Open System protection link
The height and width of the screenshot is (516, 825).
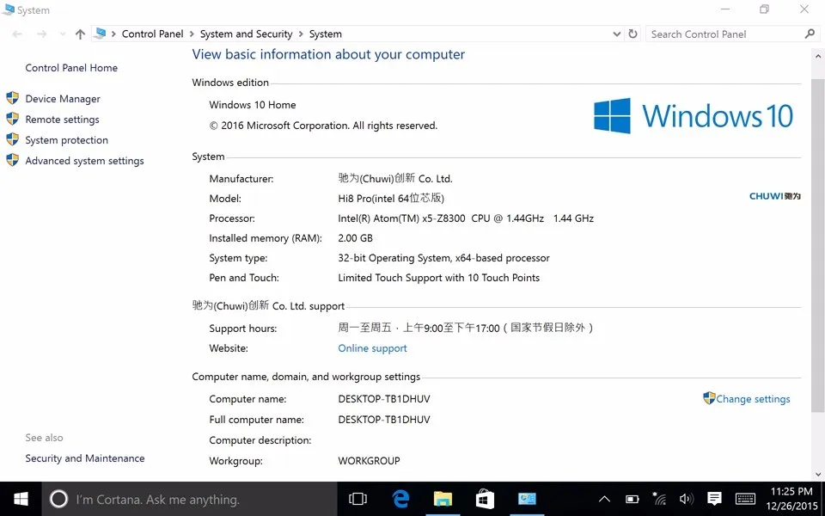pyautogui.click(x=66, y=140)
